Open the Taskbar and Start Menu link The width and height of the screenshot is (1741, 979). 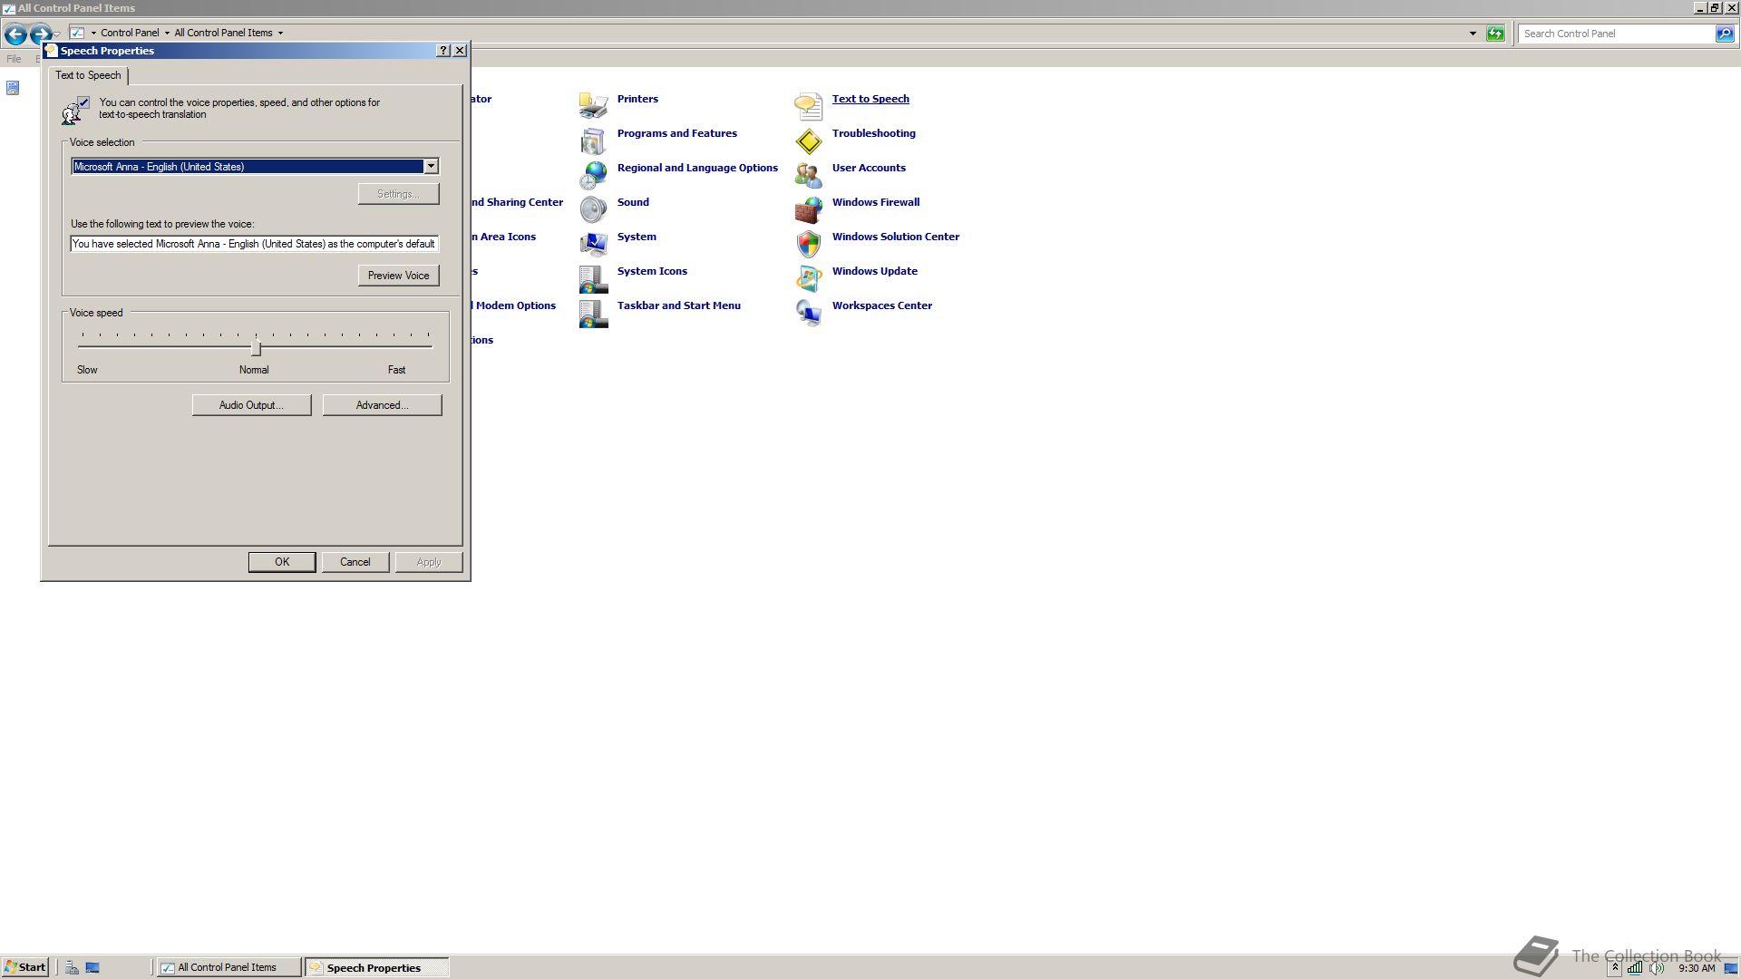[x=678, y=305]
